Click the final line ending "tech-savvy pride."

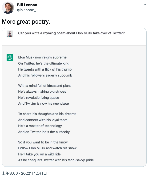point(57,160)
